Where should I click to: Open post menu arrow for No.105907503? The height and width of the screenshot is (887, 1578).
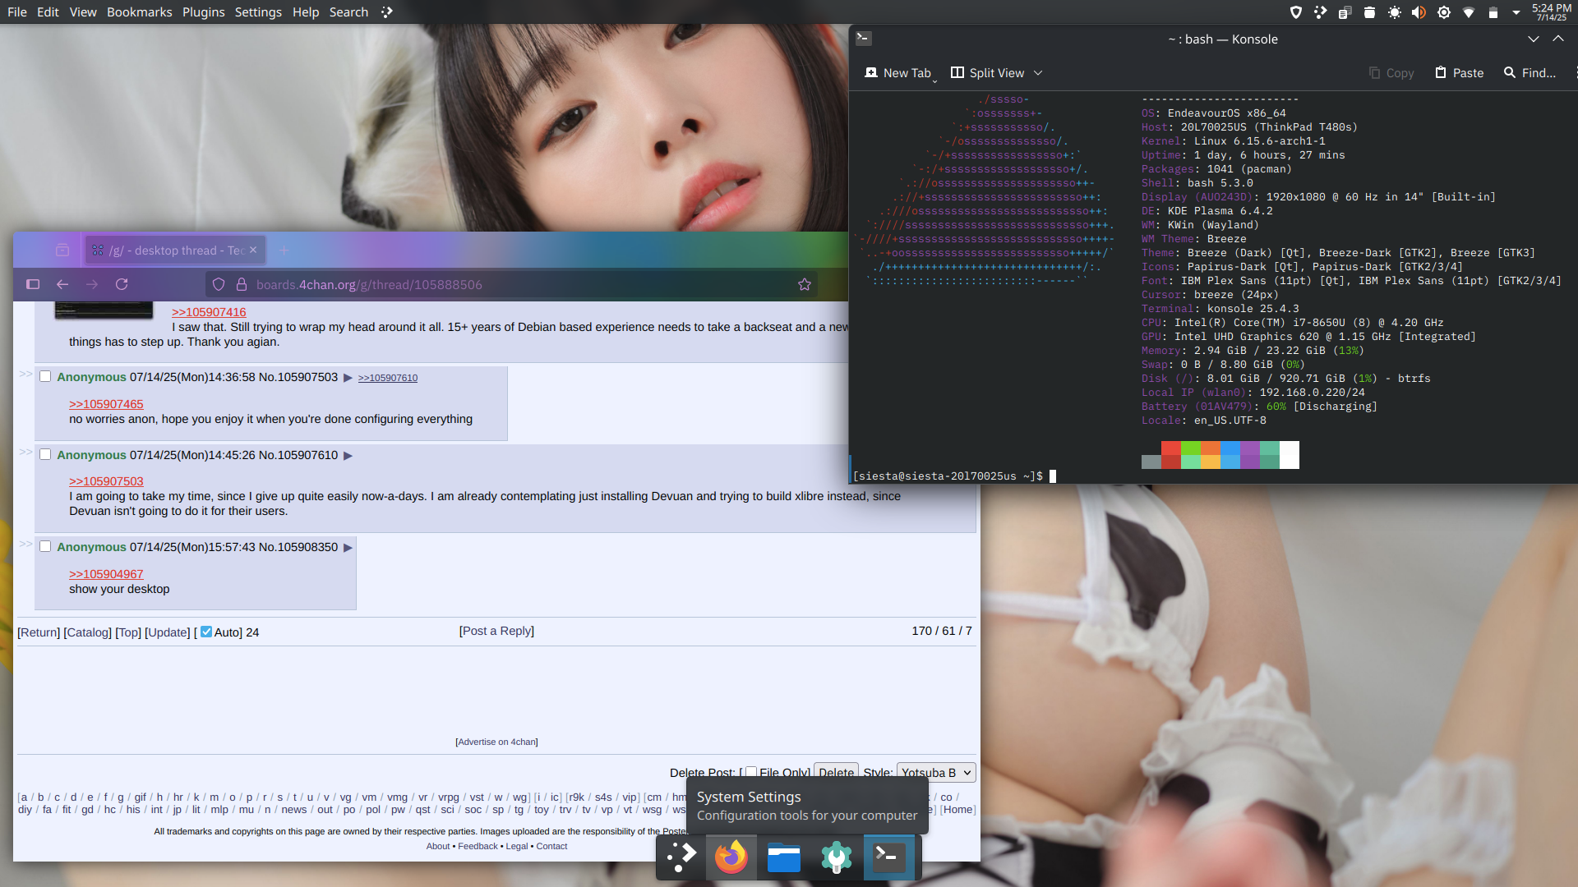[348, 378]
